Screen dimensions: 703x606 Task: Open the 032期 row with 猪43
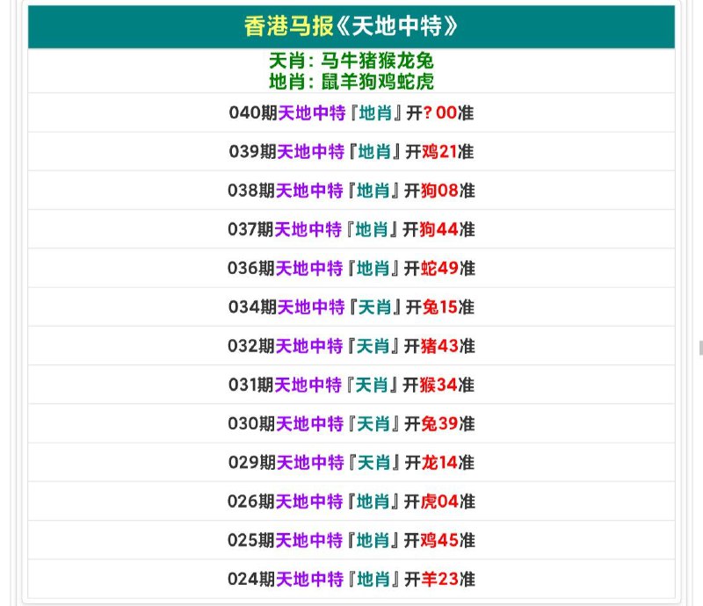[351, 346]
